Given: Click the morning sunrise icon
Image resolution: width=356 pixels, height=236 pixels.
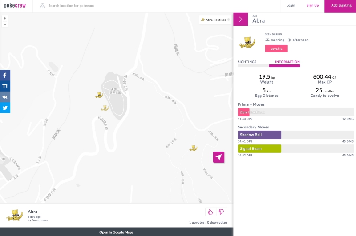Looking at the screenshot, I should tap(267, 40).
